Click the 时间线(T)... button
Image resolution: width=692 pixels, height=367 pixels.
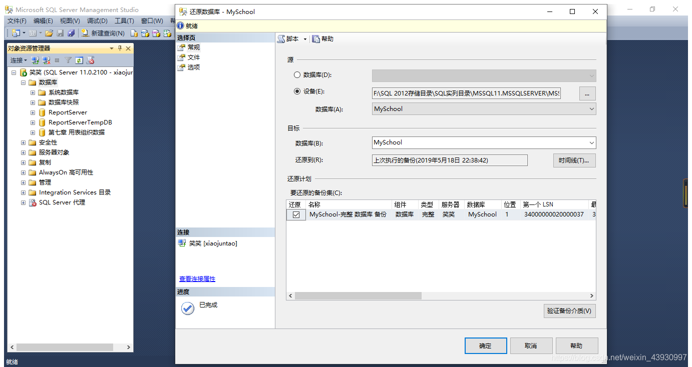(574, 160)
